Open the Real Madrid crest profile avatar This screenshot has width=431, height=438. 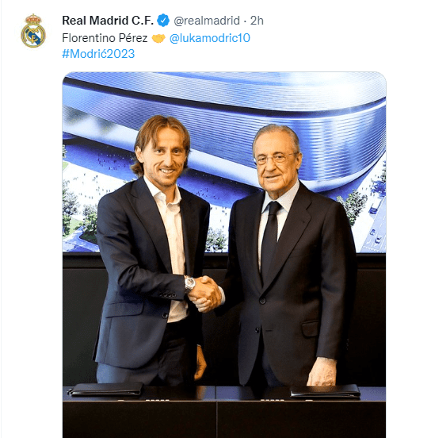(33, 30)
